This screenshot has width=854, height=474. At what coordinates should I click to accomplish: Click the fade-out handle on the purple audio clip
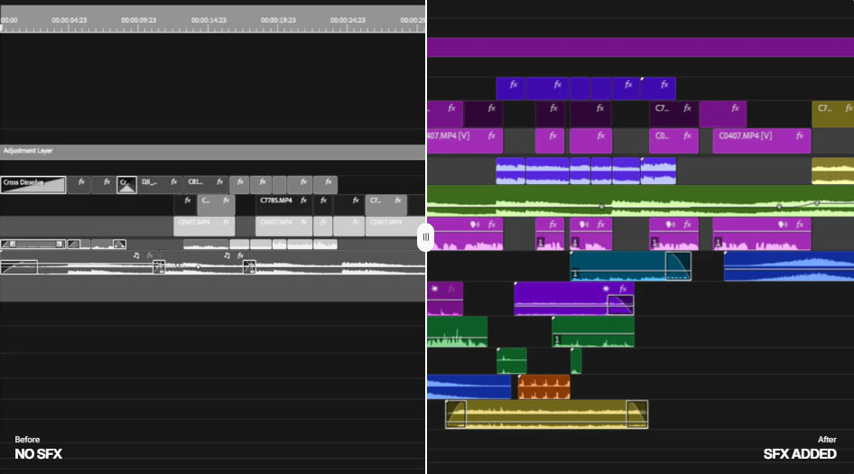pos(619,304)
